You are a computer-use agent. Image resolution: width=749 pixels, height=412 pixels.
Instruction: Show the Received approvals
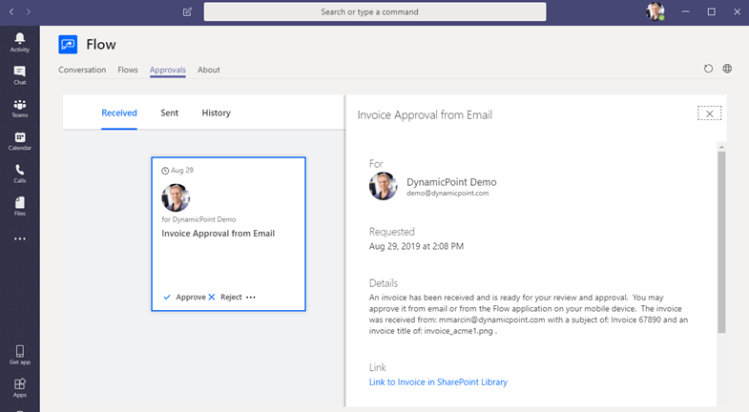119,113
